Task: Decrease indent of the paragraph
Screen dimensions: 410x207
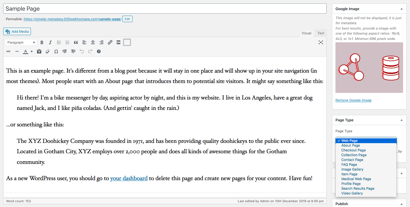Action: [65, 51]
